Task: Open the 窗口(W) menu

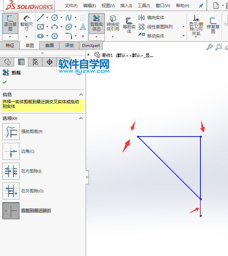Action: pos(163,6)
